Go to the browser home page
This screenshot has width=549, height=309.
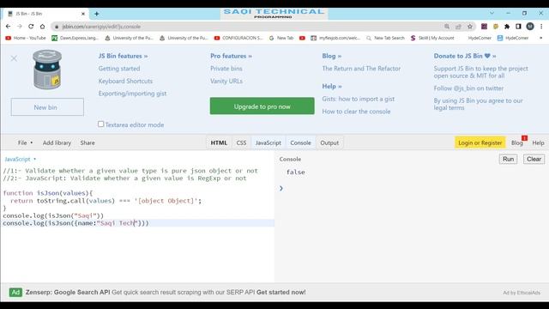click(x=42, y=27)
